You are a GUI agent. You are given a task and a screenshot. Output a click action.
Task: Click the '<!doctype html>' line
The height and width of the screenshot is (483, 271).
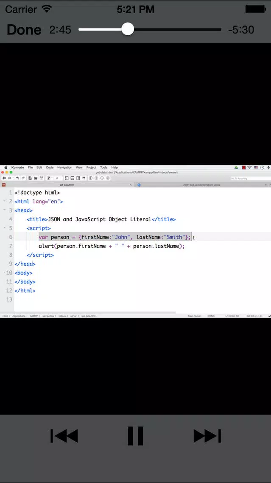[37, 193]
